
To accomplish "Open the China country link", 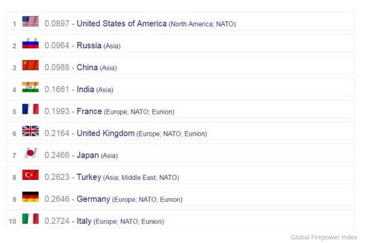I will click(x=87, y=67).
